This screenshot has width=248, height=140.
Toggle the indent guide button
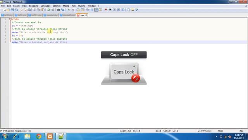96,10
